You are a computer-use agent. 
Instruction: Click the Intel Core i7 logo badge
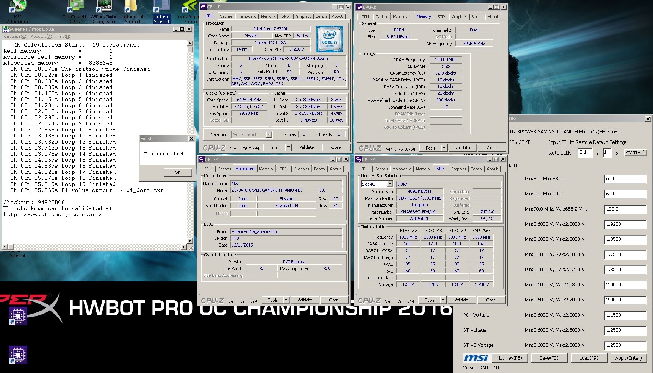click(x=330, y=39)
